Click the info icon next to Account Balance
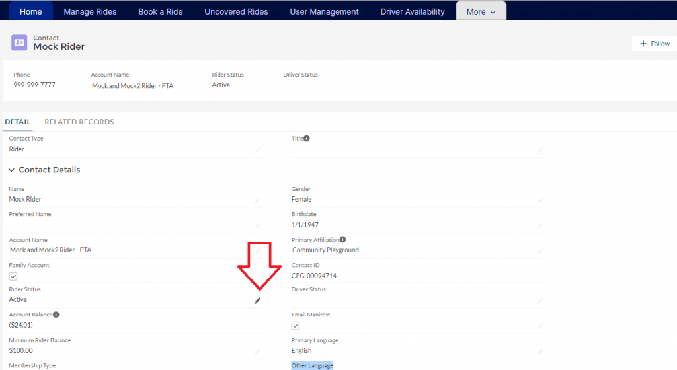The height and width of the screenshot is (370, 677). coord(56,315)
